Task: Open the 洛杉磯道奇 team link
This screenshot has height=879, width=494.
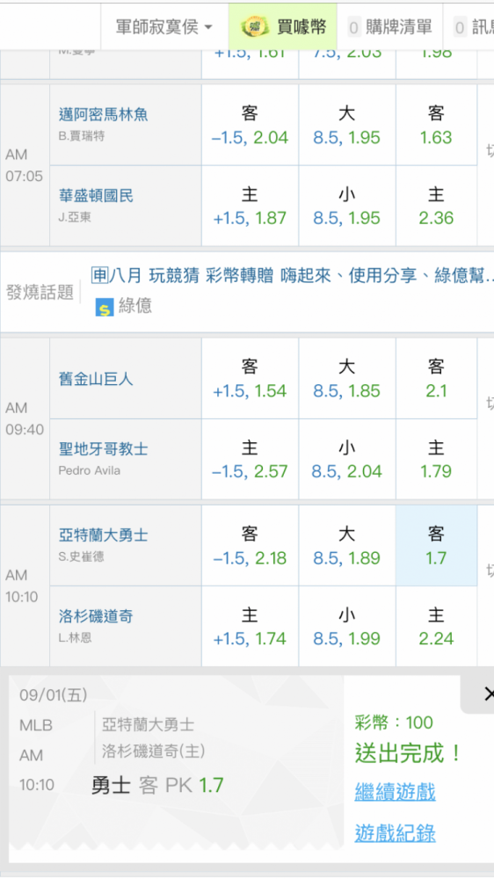Action: pyautogui.click(x=96, y=617)
